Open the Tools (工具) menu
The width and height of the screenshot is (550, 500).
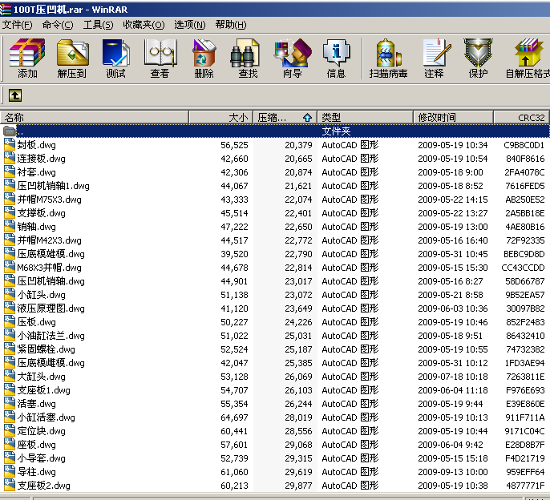point(98,25)
